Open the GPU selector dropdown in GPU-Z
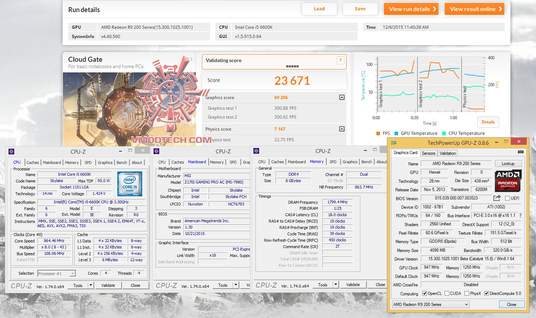 coord(430,305)
